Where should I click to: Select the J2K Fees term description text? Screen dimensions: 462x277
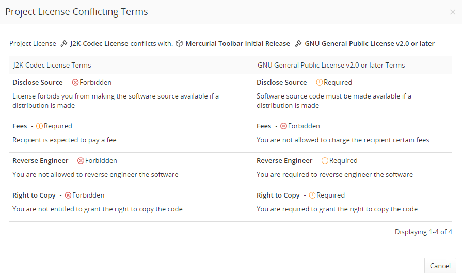(68, 140)
